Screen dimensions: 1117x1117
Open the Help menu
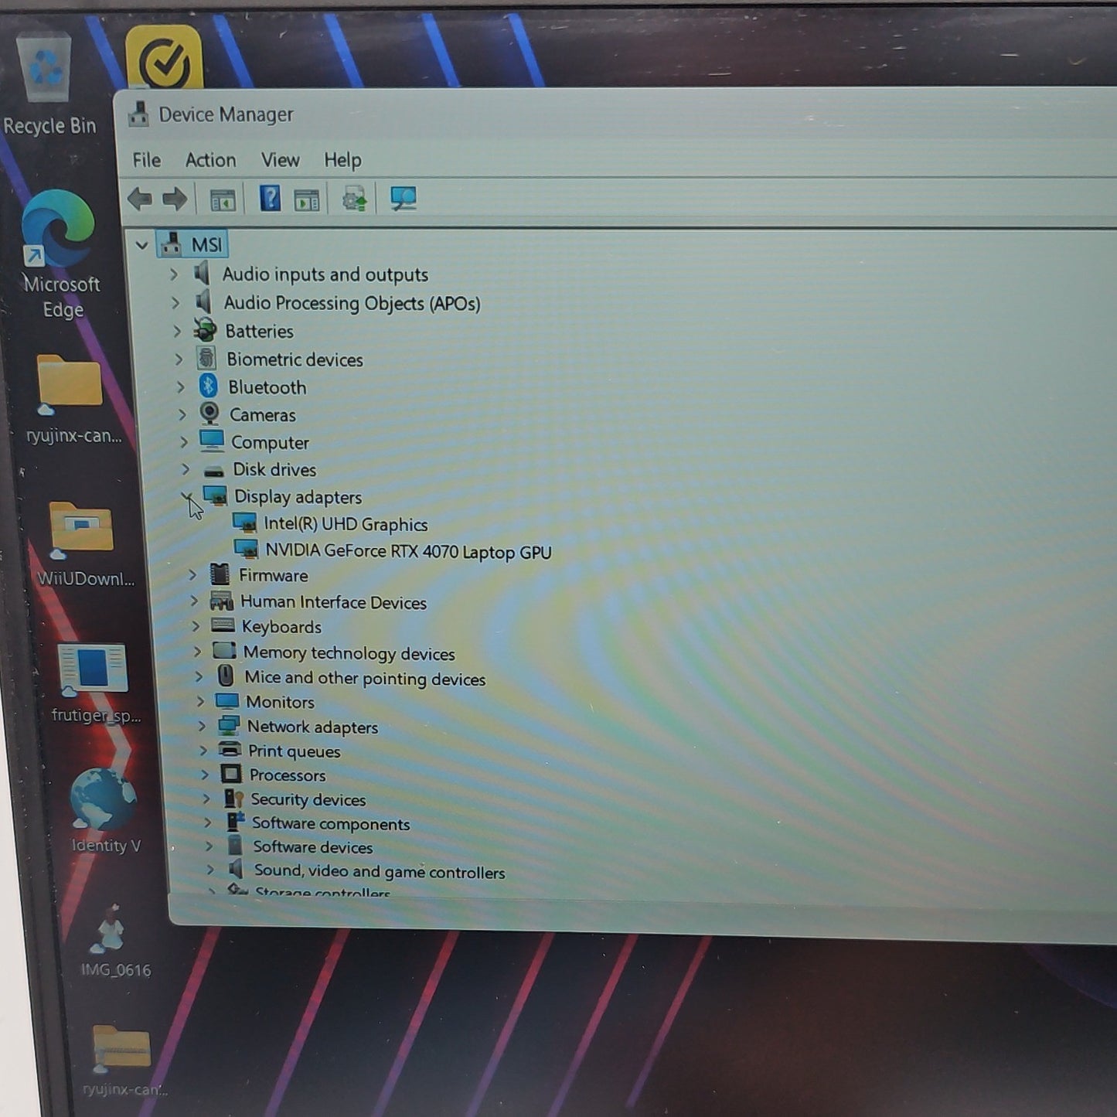(342, 160)
